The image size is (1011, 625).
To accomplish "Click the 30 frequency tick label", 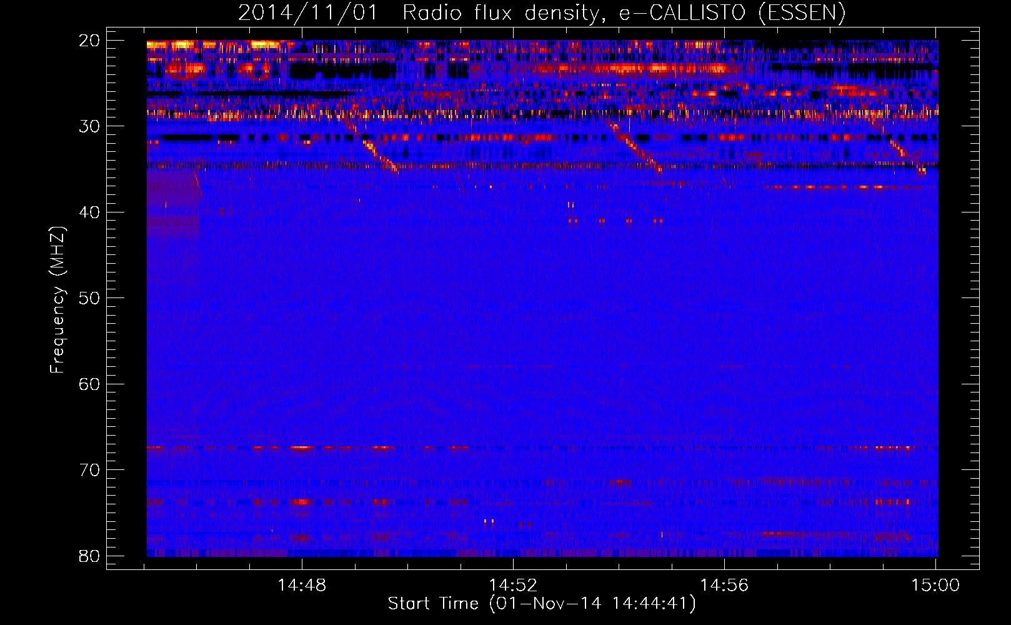I will 89,126.
